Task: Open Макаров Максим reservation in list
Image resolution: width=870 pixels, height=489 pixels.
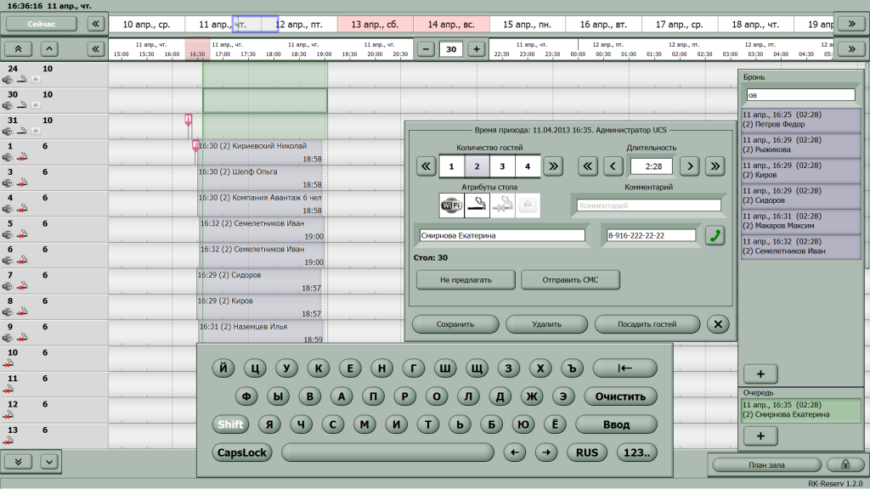Action: point(800,222)
